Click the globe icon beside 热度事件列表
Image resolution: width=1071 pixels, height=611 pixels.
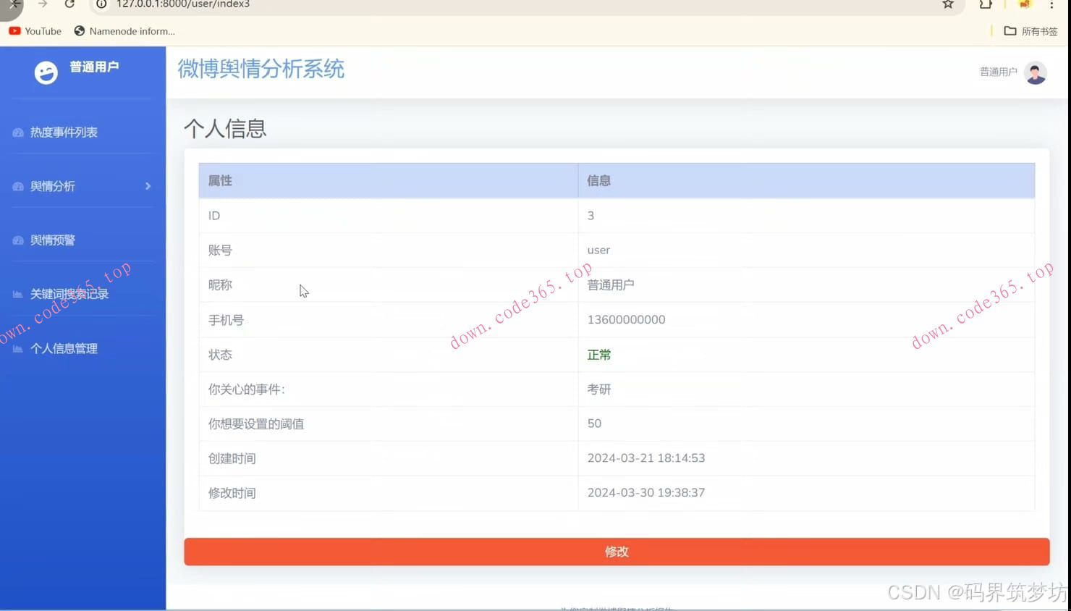[x=17, y=132]
